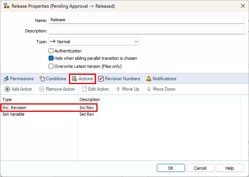The width and height of the screenshot is (249, 177).
Task: Open the Revision Numbers tab
Action: coord(119,79)
